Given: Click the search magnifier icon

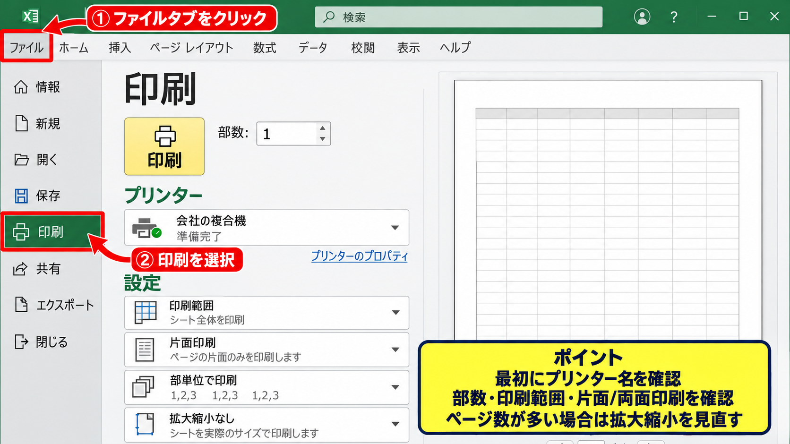Looking at the screenshot, I should click(329, 17).
